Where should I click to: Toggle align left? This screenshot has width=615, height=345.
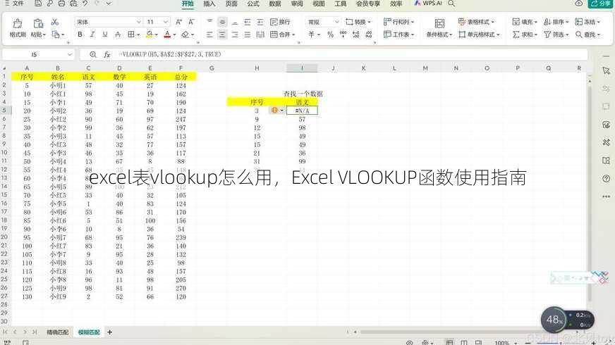209,34
